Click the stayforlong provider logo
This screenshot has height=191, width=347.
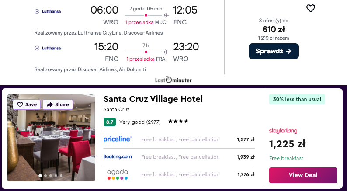tap(283, 130)
